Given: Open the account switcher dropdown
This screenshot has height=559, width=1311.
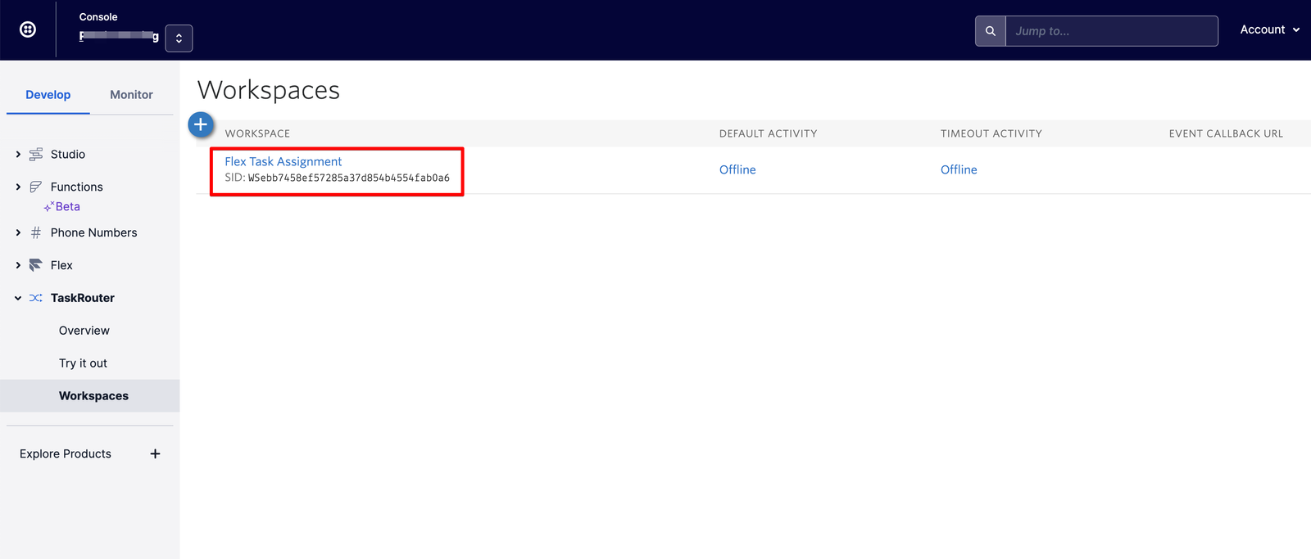Looking at the screenshot, I should 179,38.
